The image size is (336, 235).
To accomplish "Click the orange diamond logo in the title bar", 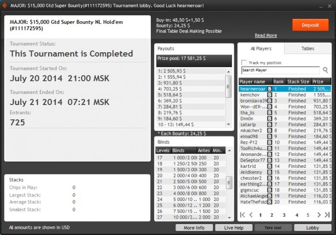I will (4, 6).
